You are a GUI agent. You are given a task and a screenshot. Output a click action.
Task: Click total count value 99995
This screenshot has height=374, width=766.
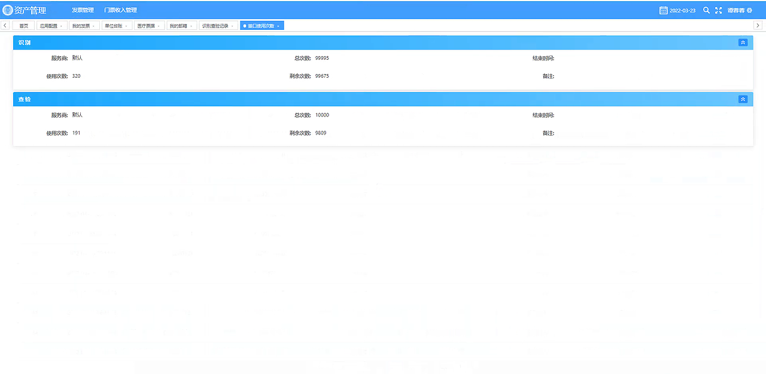click(322, 59)
